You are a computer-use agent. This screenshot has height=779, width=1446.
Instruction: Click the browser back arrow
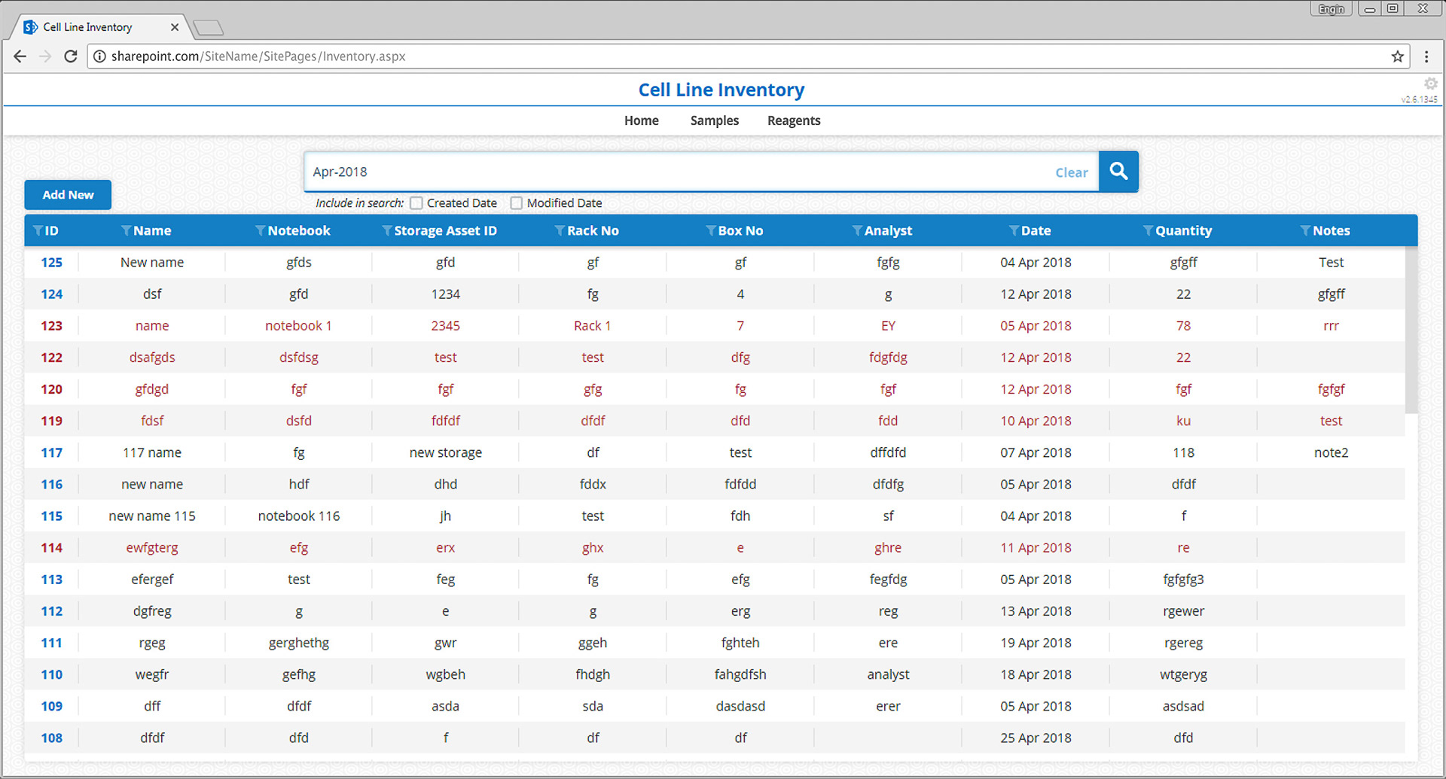pos(20,56)
